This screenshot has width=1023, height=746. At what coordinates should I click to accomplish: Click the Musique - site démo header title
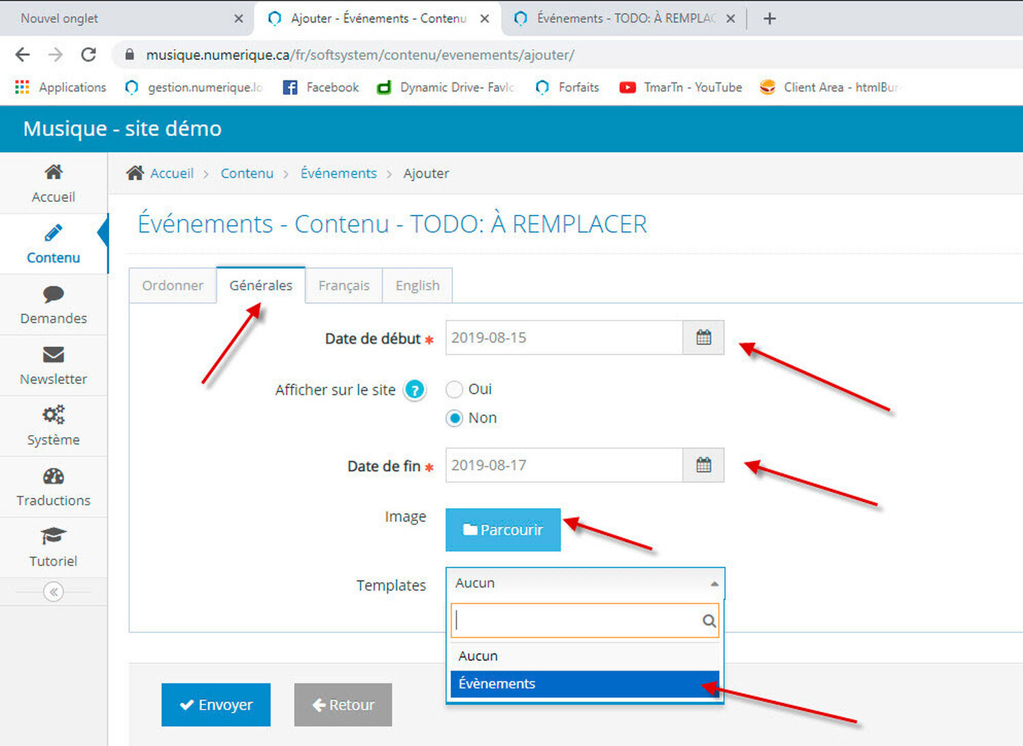(122, 128)
